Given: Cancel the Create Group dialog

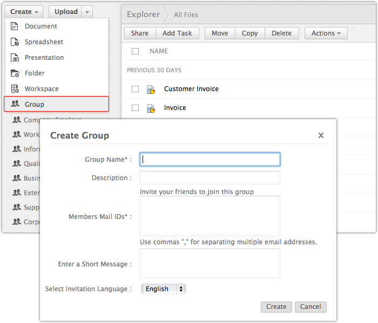Looking at the screenshot, I should point(310,307).
